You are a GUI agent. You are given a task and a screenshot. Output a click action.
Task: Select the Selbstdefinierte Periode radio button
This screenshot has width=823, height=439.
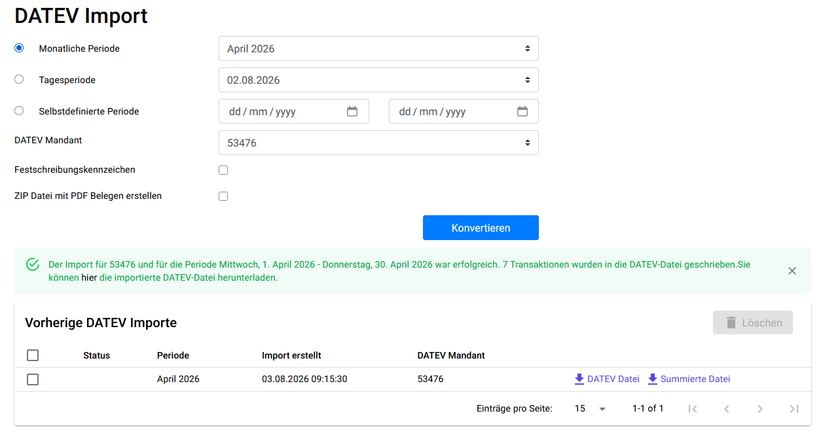(19, 111)
